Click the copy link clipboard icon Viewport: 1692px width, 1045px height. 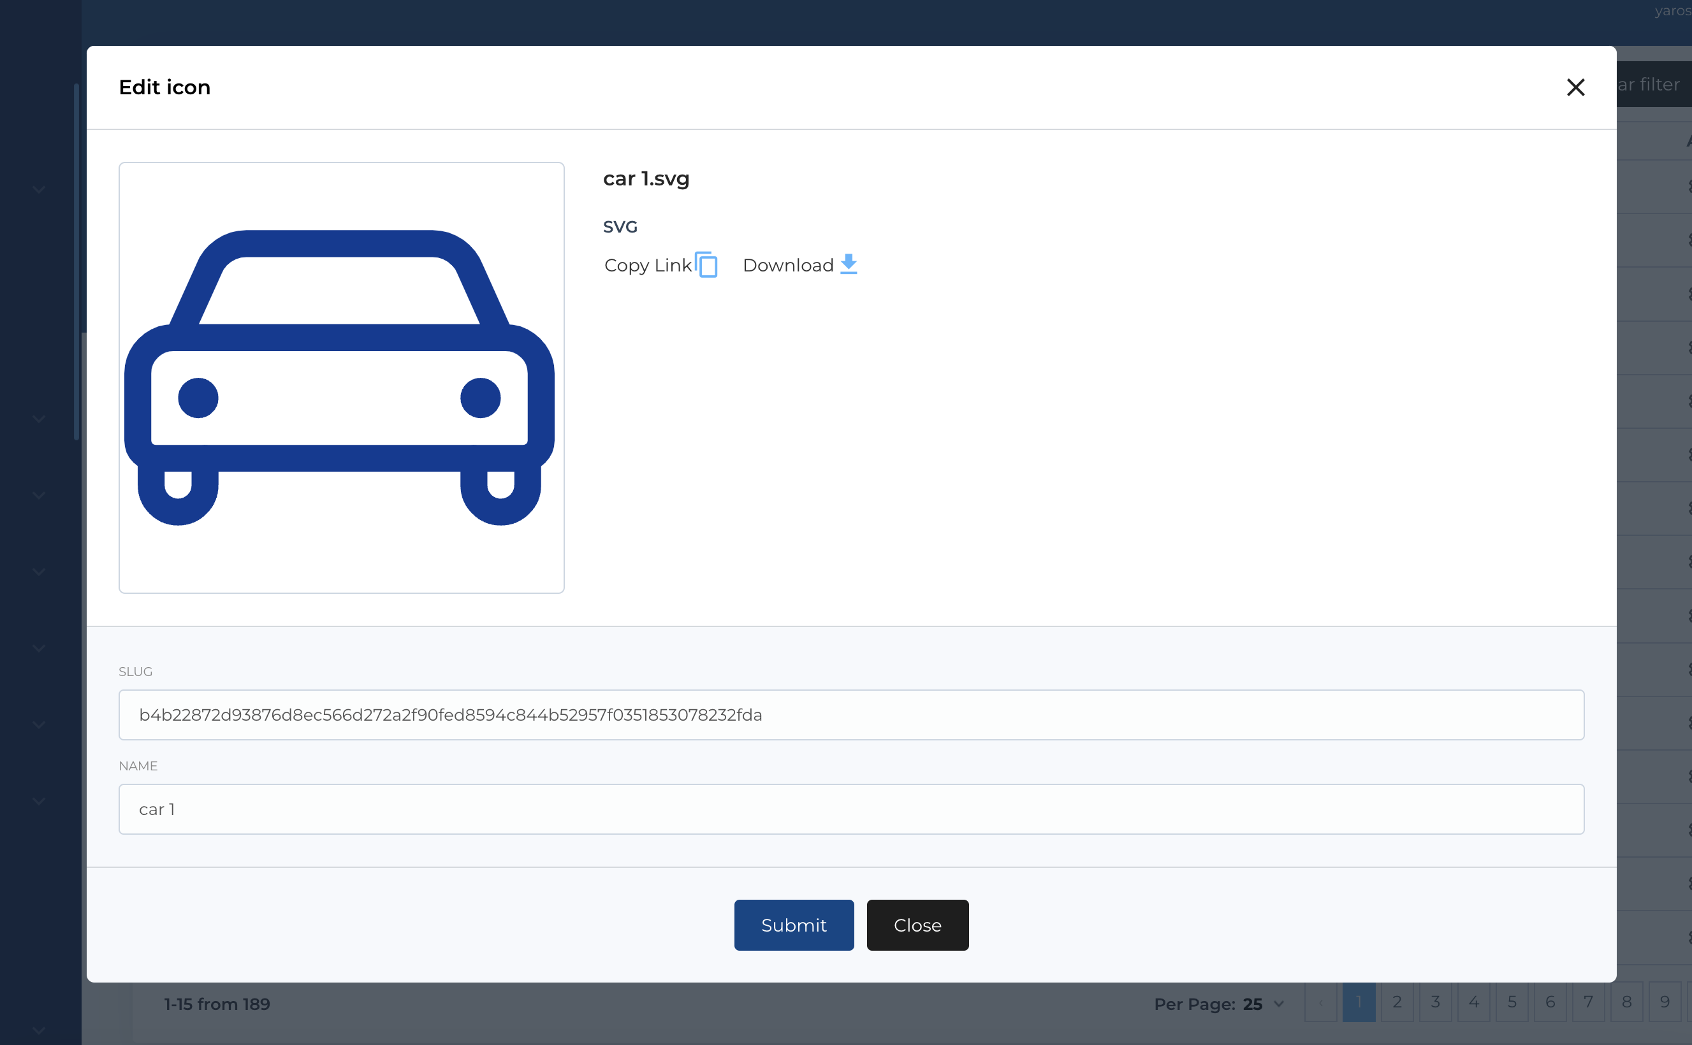point(706,264)
